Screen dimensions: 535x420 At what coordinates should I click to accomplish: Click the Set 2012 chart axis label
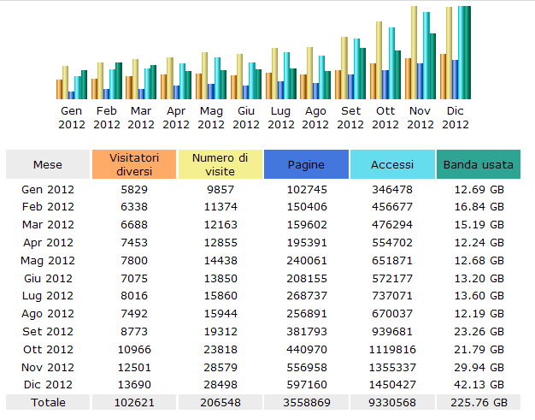coord(350,118)
